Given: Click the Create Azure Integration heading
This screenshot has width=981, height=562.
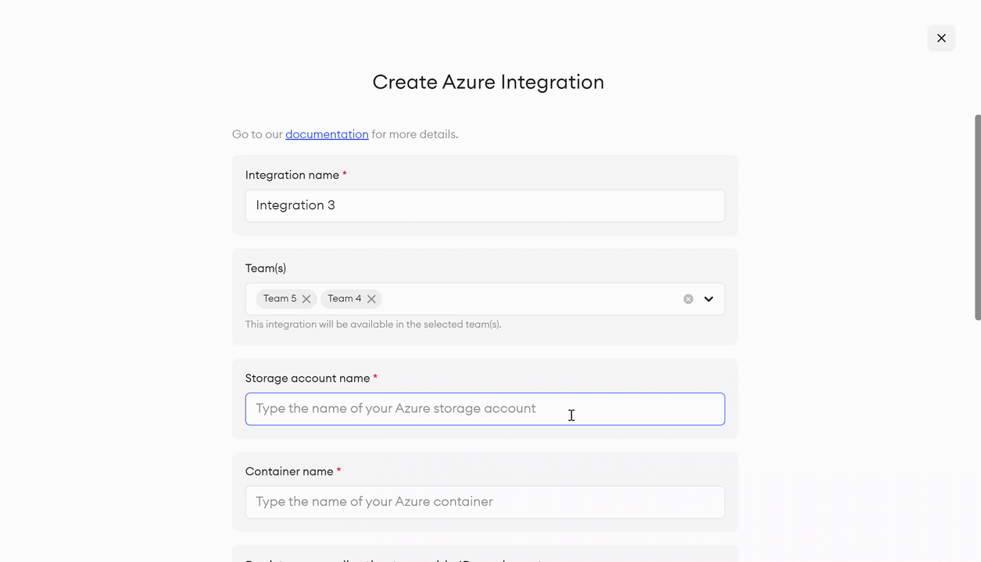Looking at the screenshot, I should [x=488, y=82].
